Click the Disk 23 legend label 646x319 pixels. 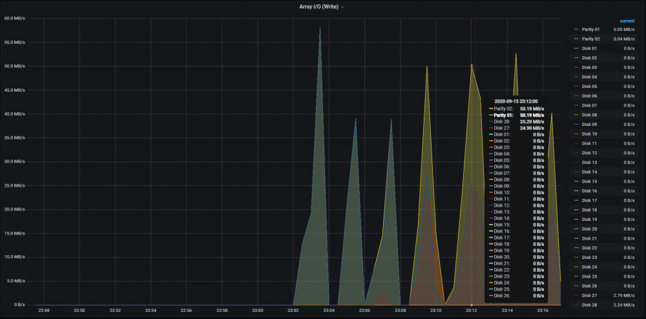coord(589,257)
